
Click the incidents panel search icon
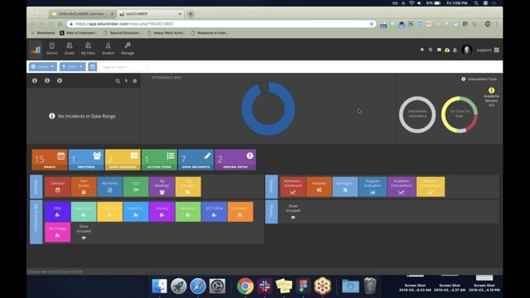tap(118, 81)
